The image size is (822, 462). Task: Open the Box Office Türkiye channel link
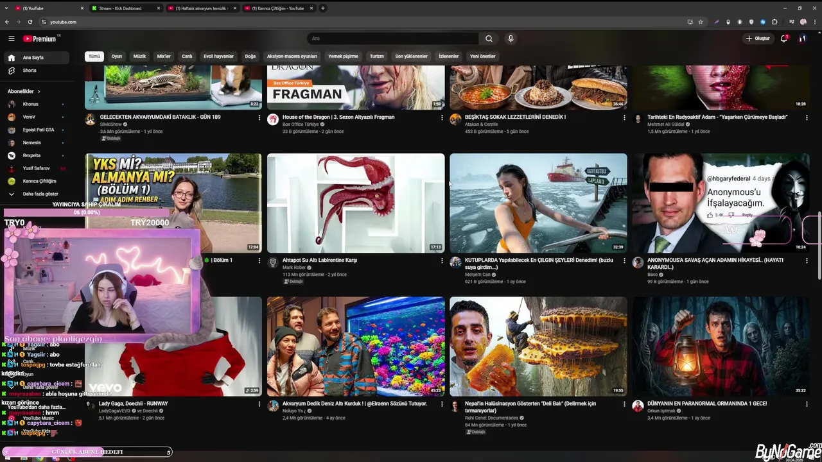(x=301, y=124)
